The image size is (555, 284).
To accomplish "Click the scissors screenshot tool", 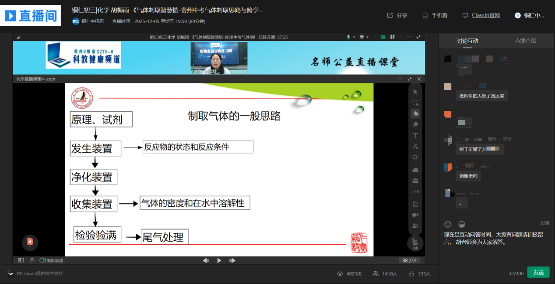I will pyautogui.click(x=415, y=146).
